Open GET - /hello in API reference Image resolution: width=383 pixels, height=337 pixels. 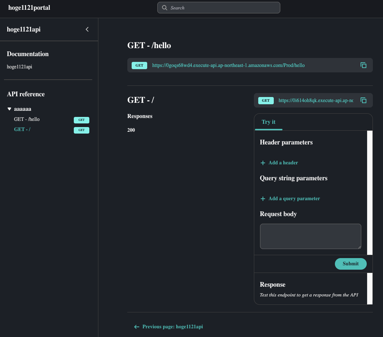[x=27, y=119]
